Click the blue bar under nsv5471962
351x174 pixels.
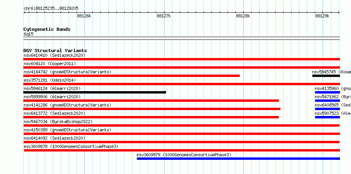click(x=327, y=101)
